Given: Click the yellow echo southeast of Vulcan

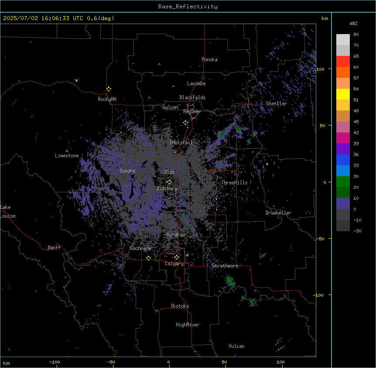Looking at the screenshot, I should click(x=280, y=348).
